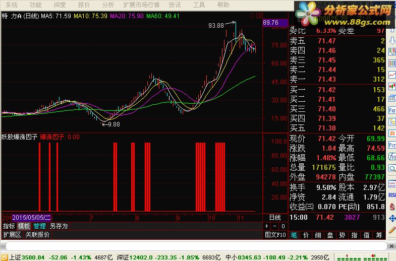Click the status bar icon left of 上证
The height and width of the screenshot is (261, 396).
pos(5,257)
